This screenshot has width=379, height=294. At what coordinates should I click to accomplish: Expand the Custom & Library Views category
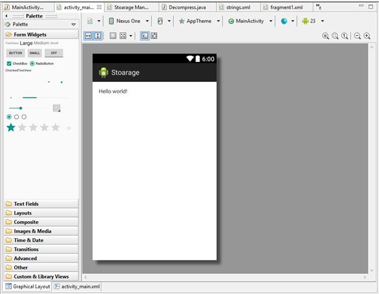click(x=41, y=276)
